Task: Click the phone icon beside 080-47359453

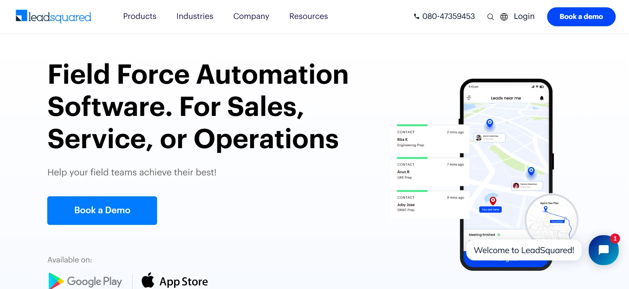Action: (x=416, y=16)
